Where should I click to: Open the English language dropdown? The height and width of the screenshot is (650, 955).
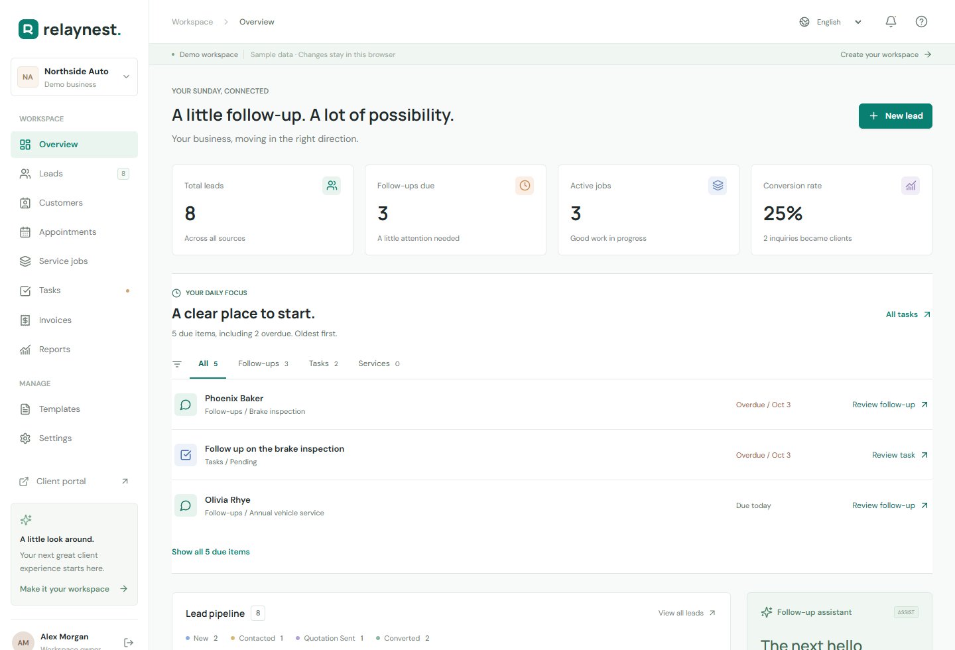point(831,22)
